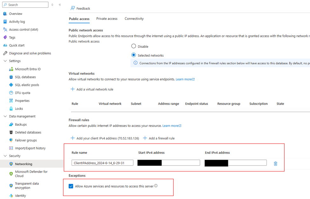The width and height of the screenshot is (310, 199).
Task: Click the Address range column header
Action: (x=169, y=104)
